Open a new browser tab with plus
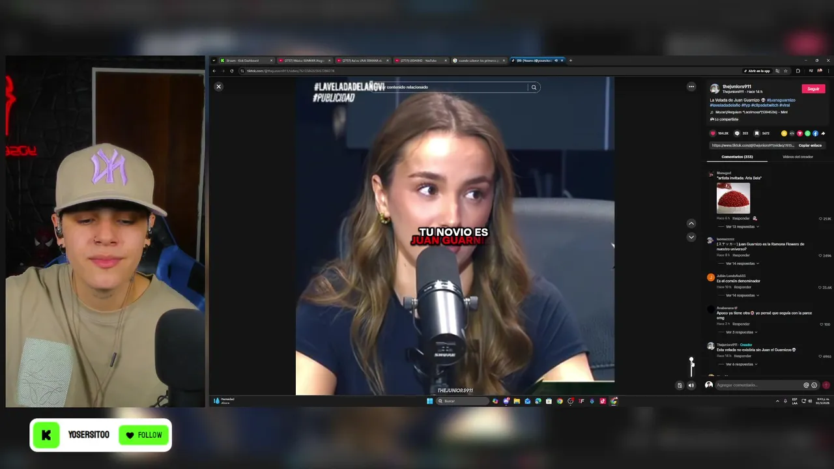Image resolution: width=834 pixels, height=469 pixels. point(571,61)
